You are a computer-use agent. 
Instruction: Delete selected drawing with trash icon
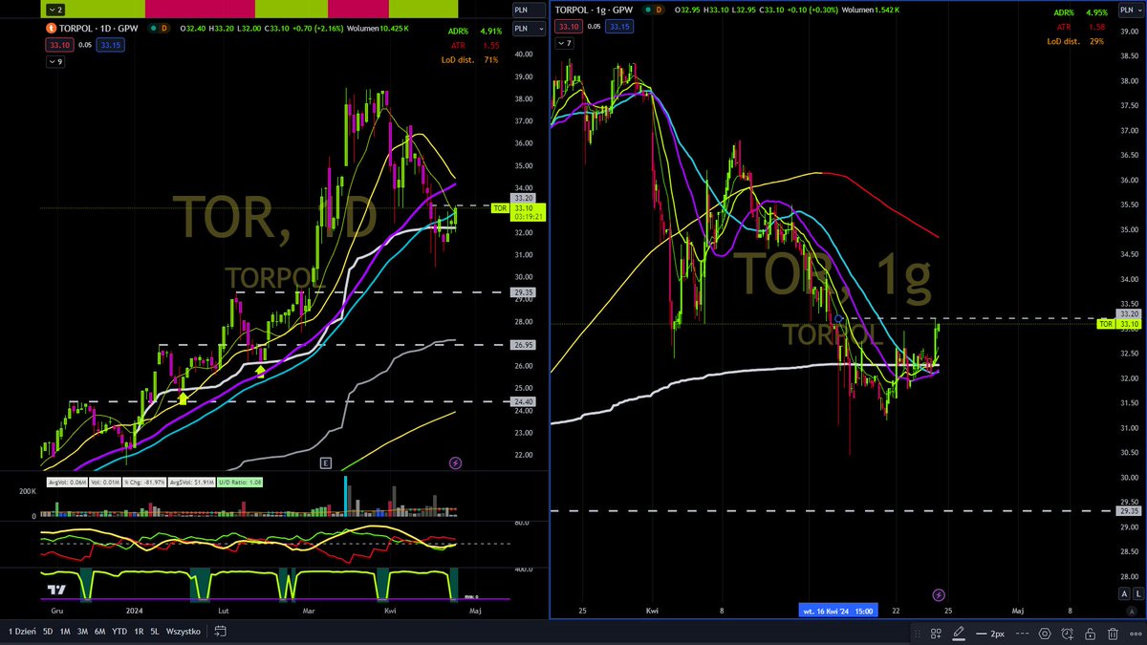[x=1113, y=634]
